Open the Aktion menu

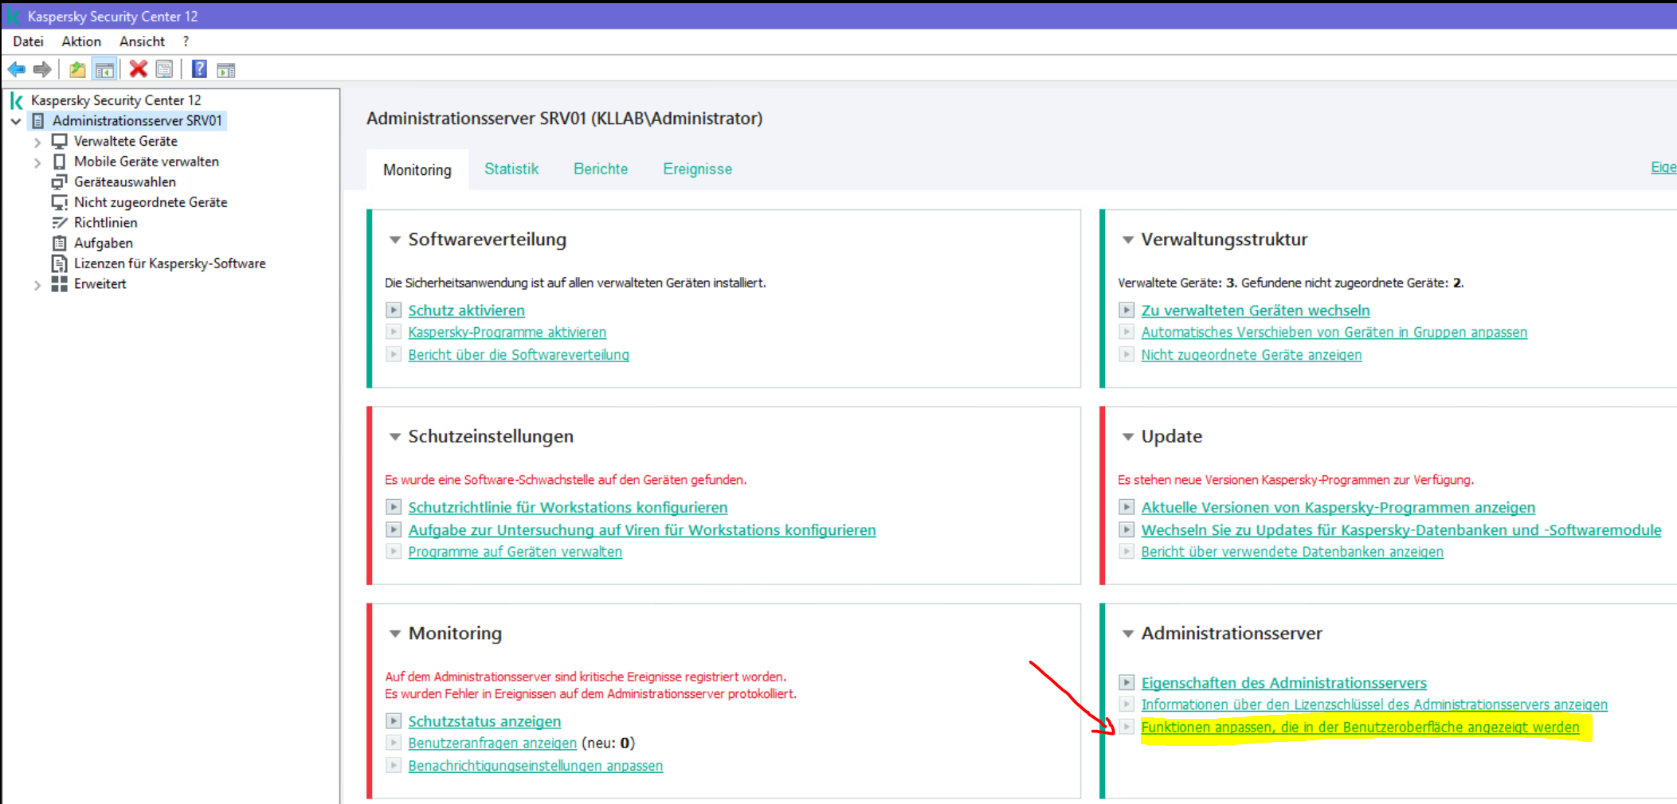[81, 41]
